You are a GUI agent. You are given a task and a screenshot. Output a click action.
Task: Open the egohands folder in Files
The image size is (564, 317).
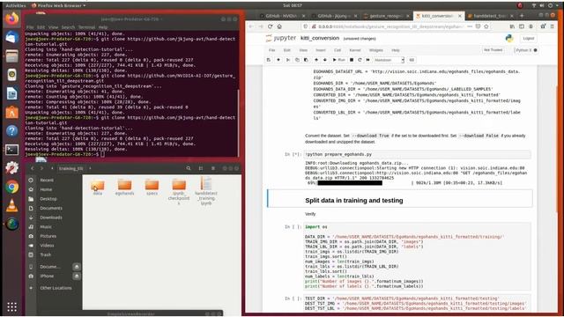coord(124,187)
